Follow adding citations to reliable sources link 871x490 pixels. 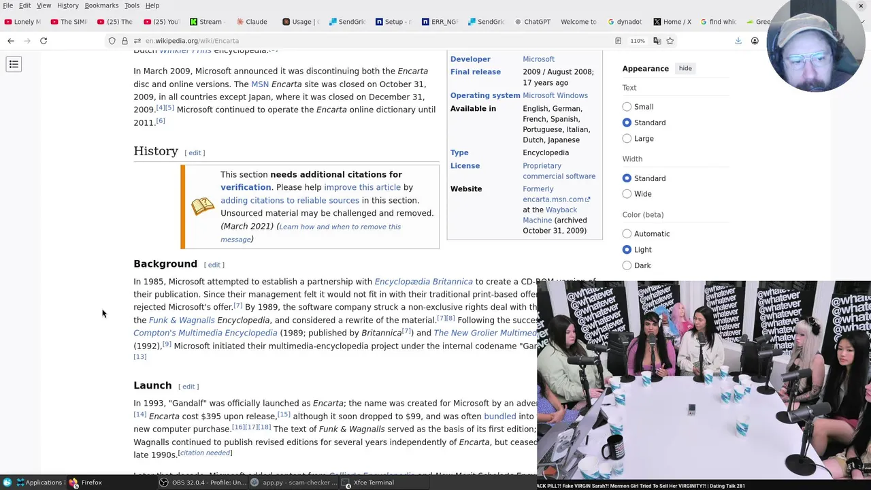click(289, 200)
